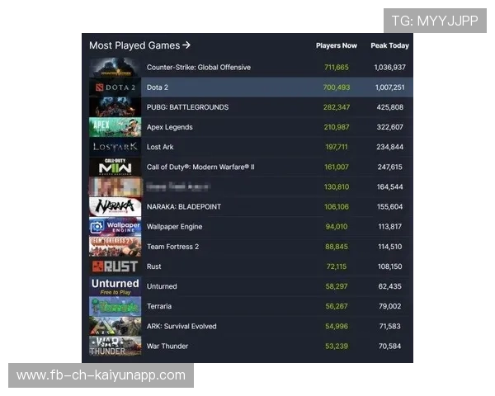Click Team Fortress 2 peak value 114,510
This screenshot has width=495, height=396.
tap(390, 247)
